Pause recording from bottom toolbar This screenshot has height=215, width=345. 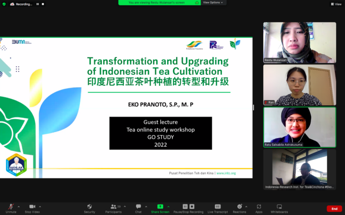[185, 206]
